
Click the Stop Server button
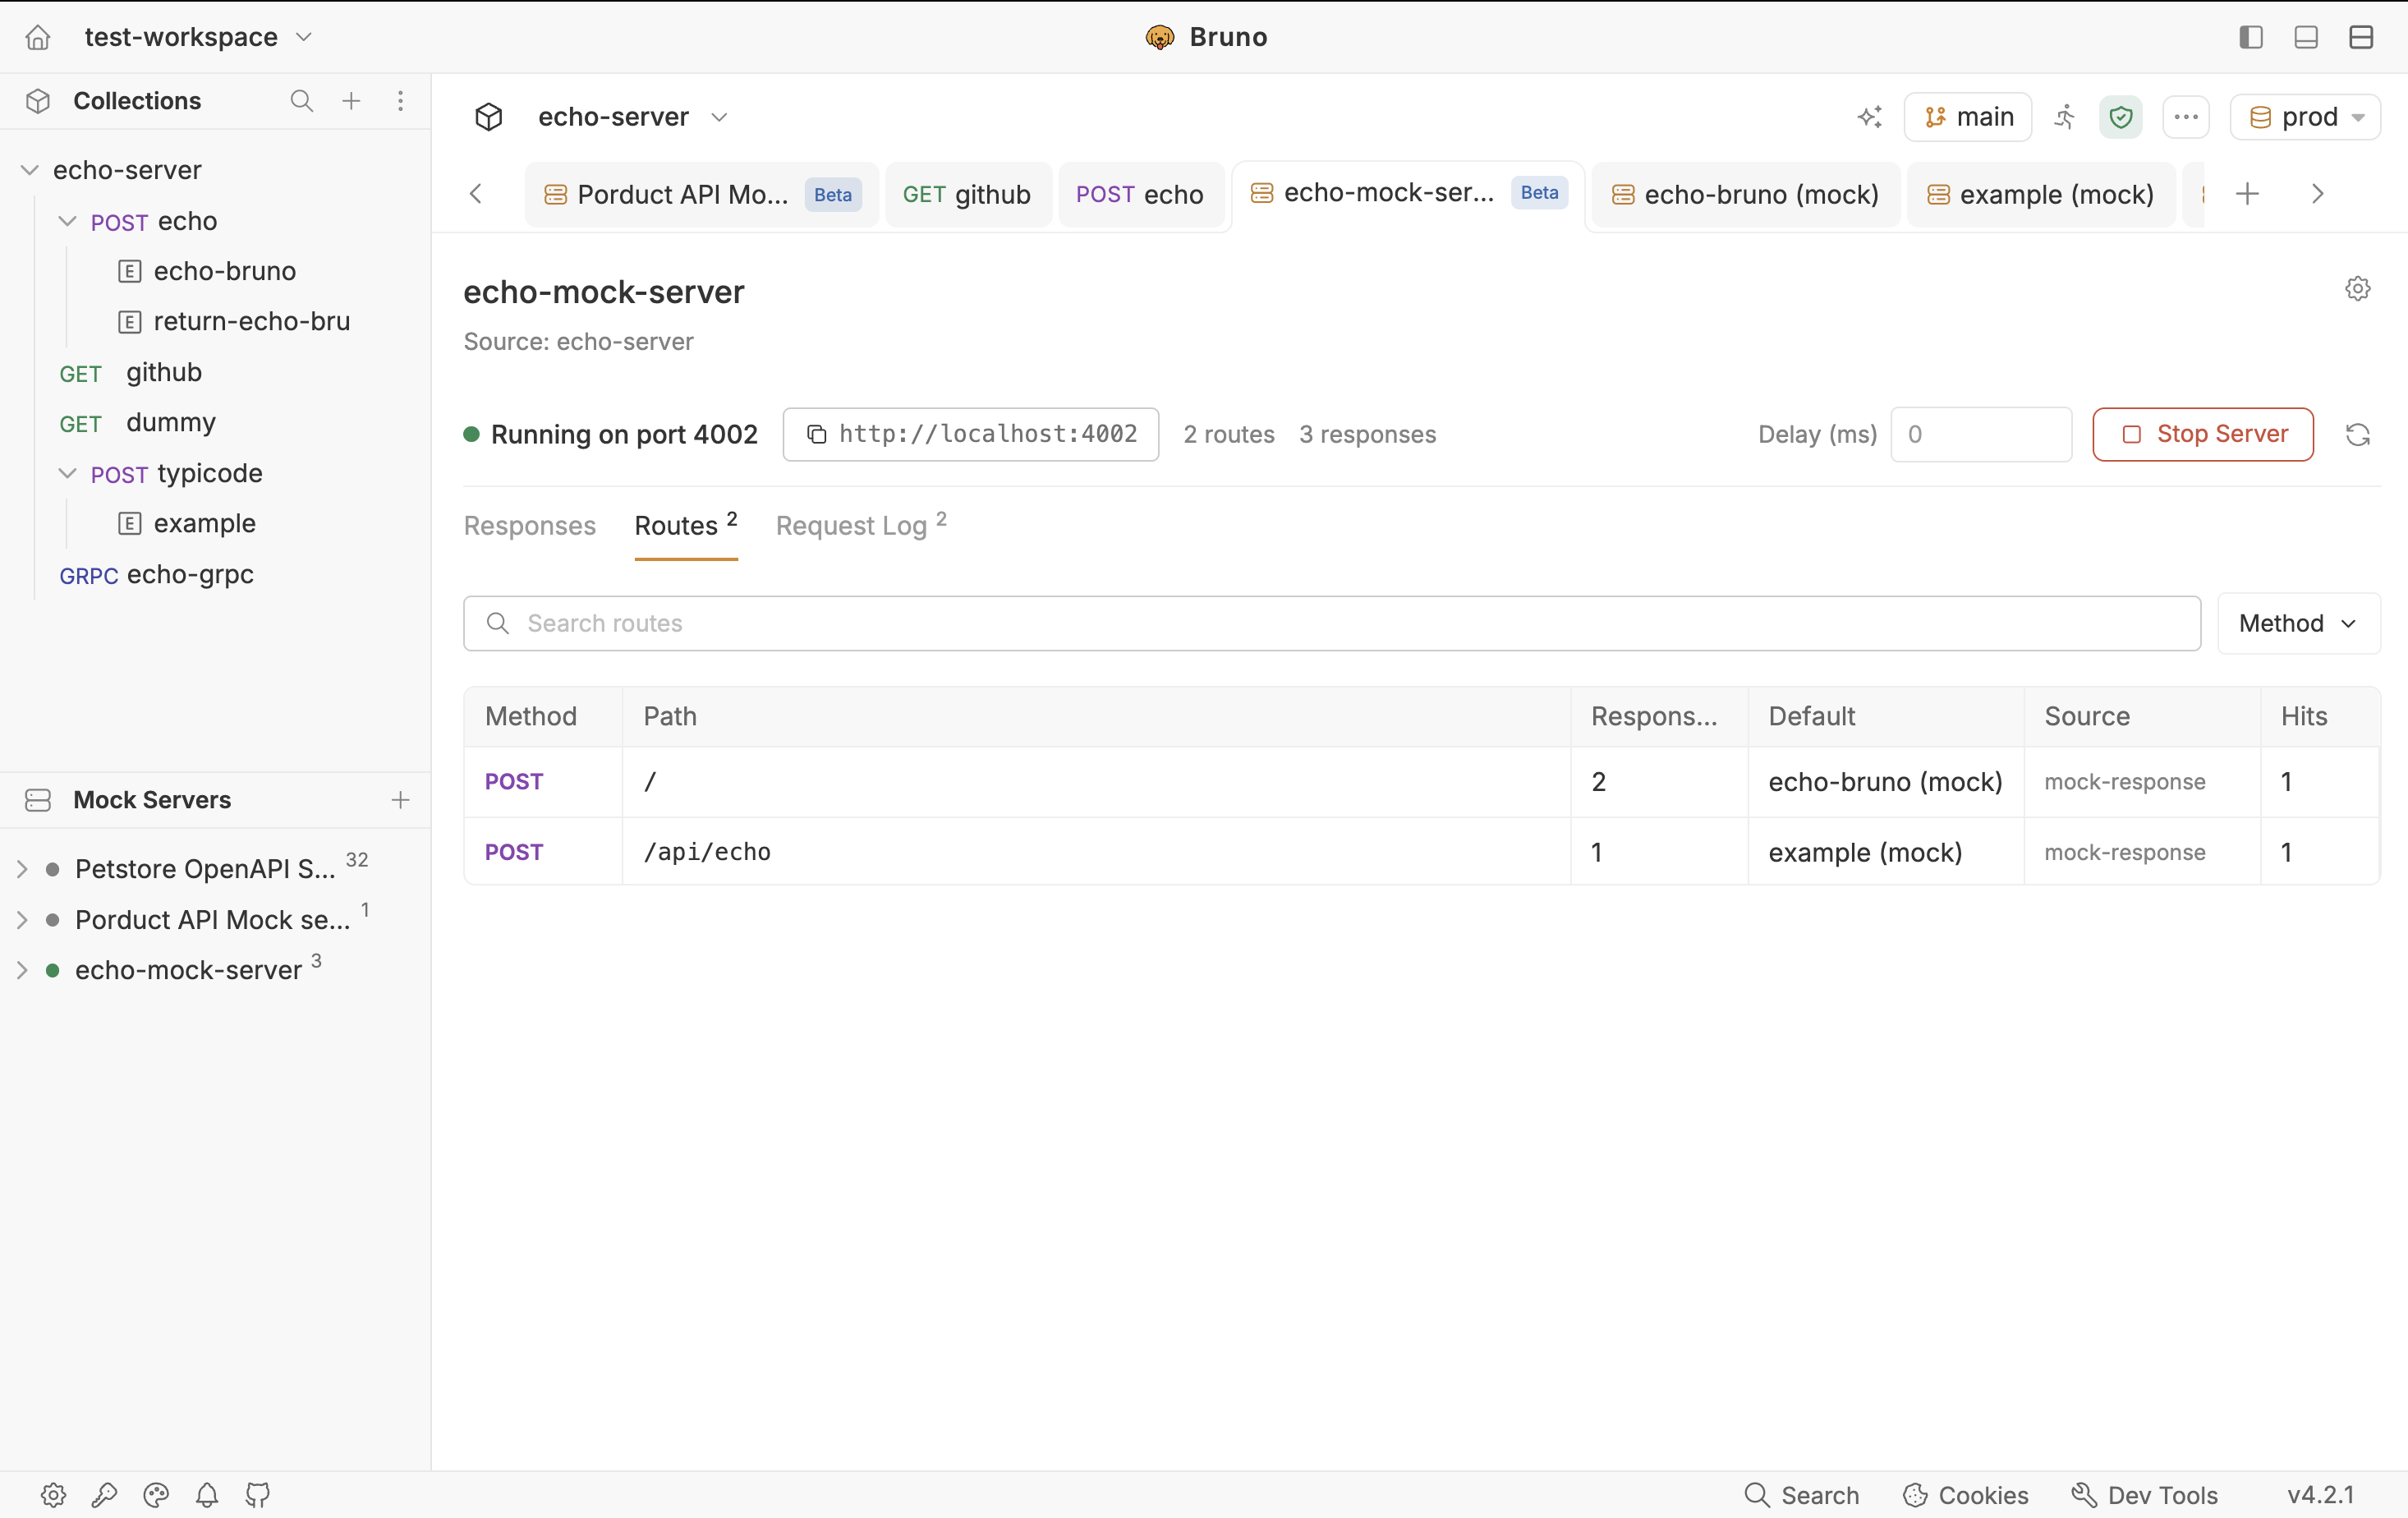tap(2203, 434)
